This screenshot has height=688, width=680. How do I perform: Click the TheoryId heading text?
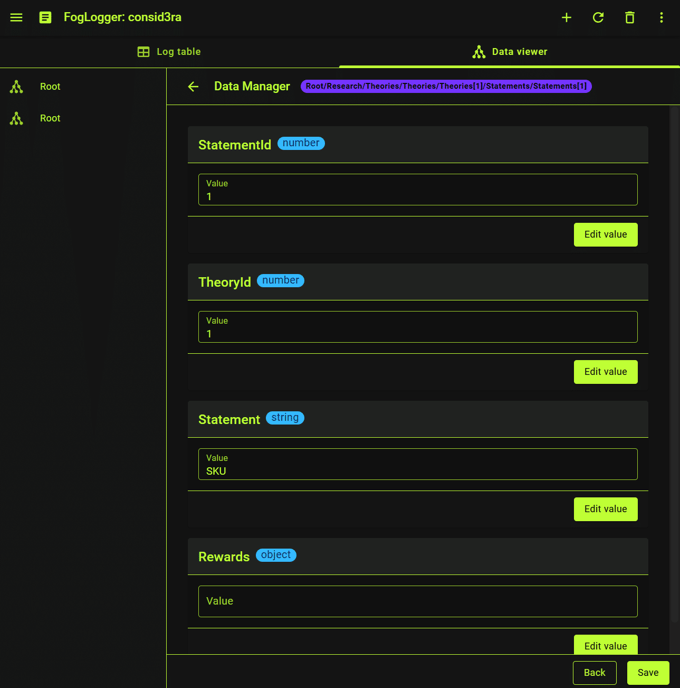pos(225,282)
